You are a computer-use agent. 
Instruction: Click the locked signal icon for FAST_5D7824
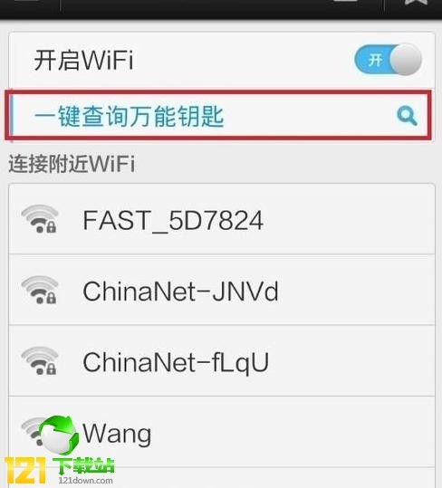tap(40, 219)
